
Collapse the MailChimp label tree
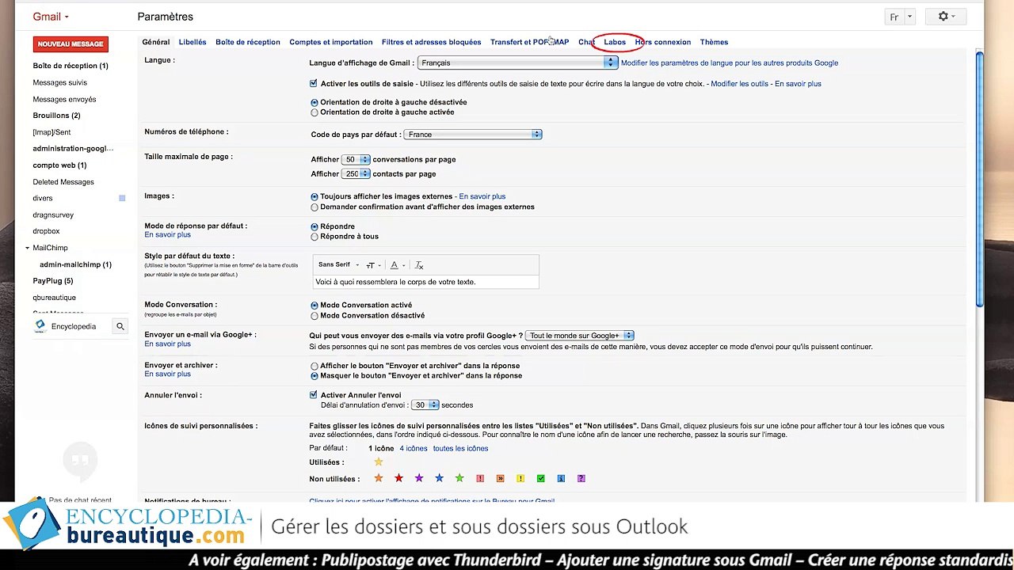pyautogui.click(x=27, y=248)
